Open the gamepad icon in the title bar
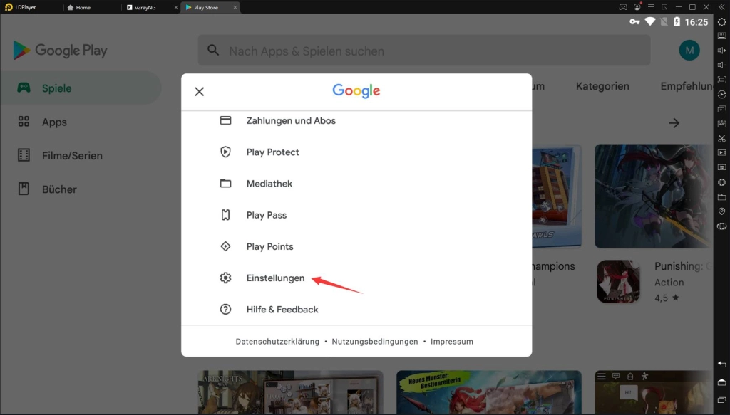The width and height of the screenshot is (730, 415). tap(623, 7)
